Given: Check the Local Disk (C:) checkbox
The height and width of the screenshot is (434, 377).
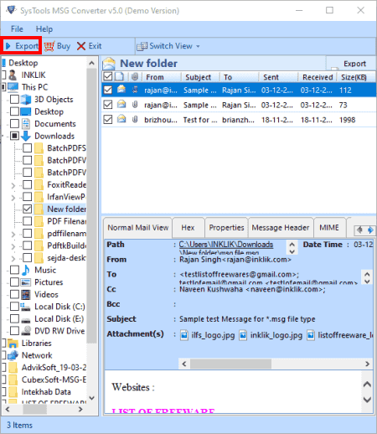Looking at the screenshot, I should click(14, 307).
